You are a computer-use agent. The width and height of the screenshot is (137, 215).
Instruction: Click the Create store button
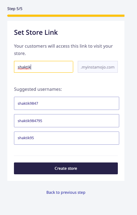(x=66, y=168)
